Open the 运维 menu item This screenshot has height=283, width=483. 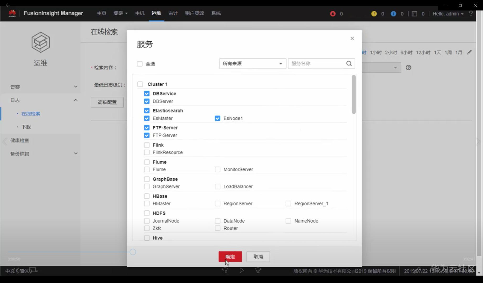[156, 13]
